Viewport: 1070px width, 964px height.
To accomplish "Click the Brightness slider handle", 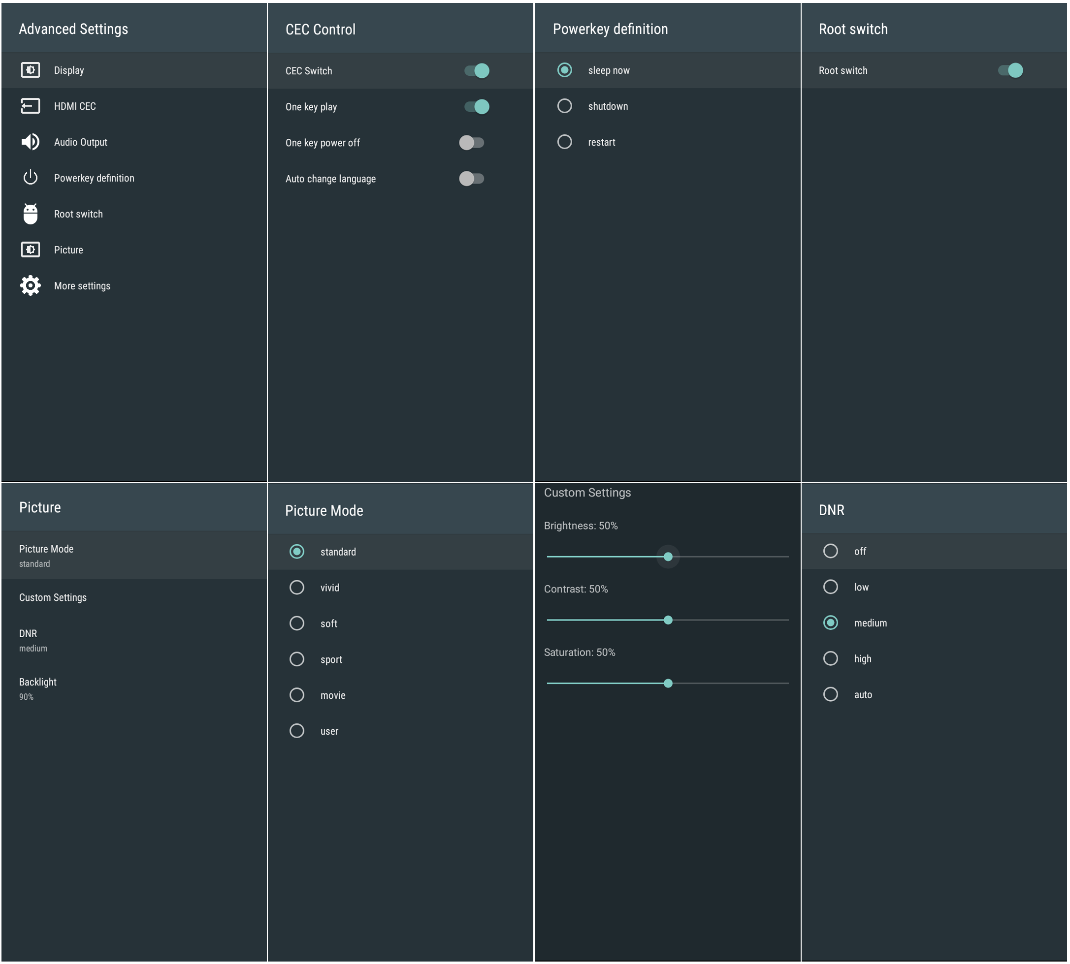I will tap(668, 557).
